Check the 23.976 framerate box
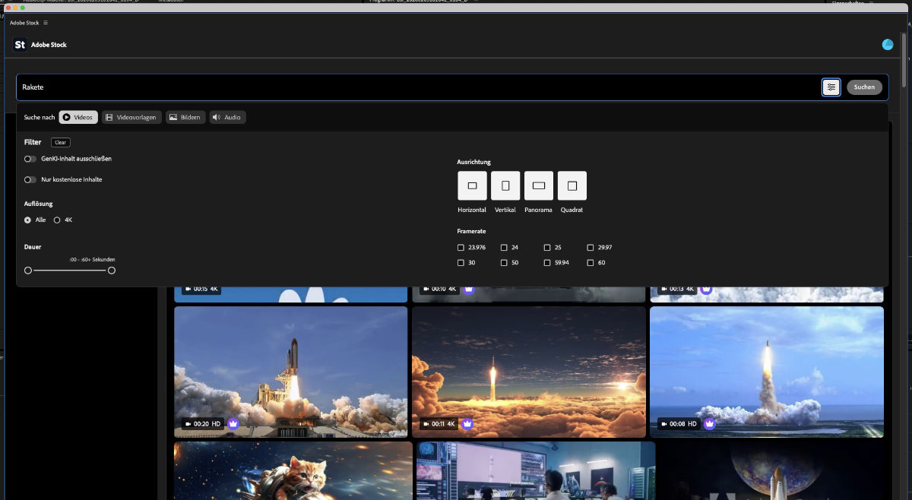The height and width of the screenshot is (500, 912). [461, 248]
